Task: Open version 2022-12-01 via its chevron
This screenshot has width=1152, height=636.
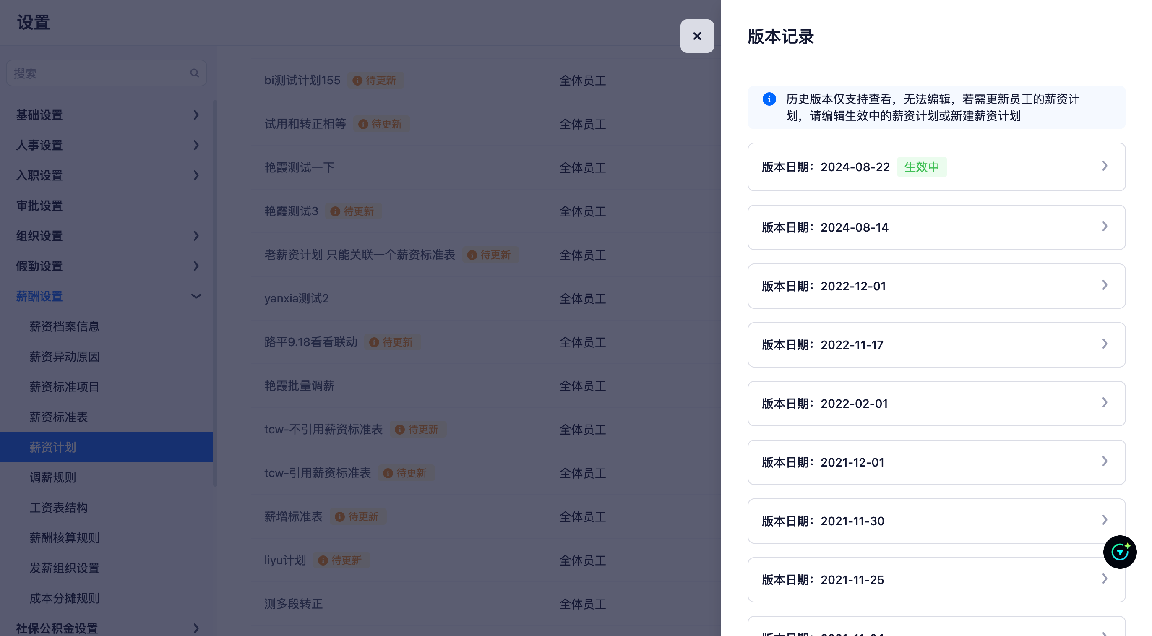Action: point(1105,285)
